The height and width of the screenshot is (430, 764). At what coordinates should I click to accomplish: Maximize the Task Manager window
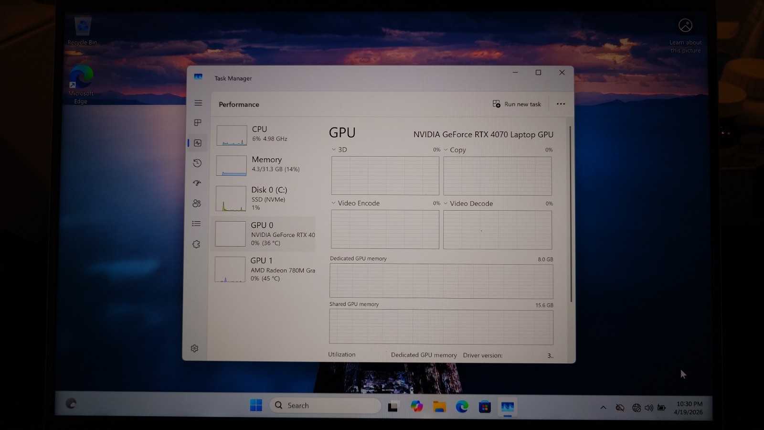[538, 73]
